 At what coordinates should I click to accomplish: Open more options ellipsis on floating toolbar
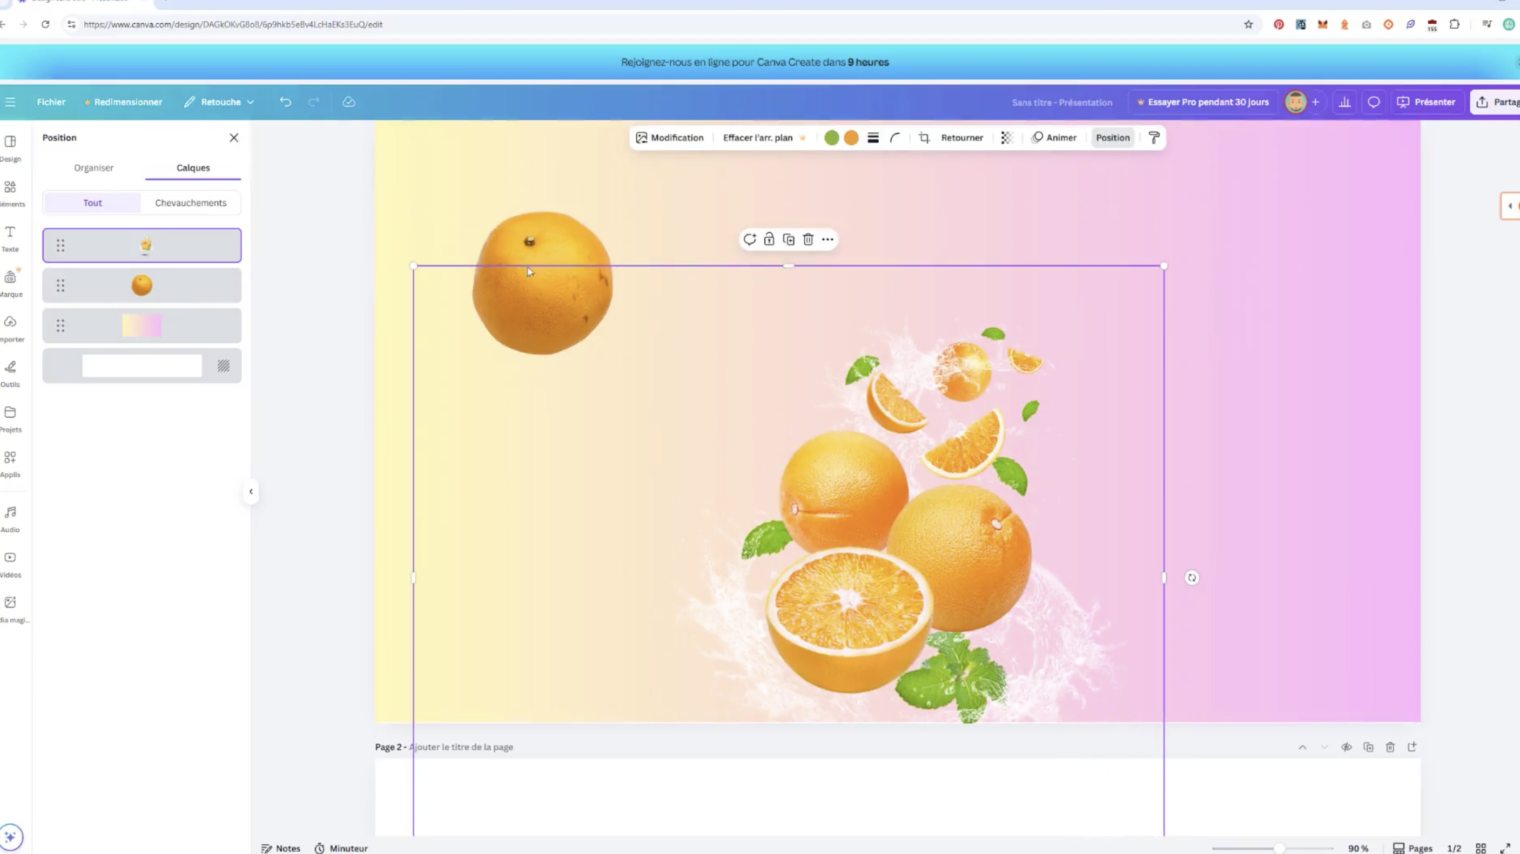click(828, 240)
